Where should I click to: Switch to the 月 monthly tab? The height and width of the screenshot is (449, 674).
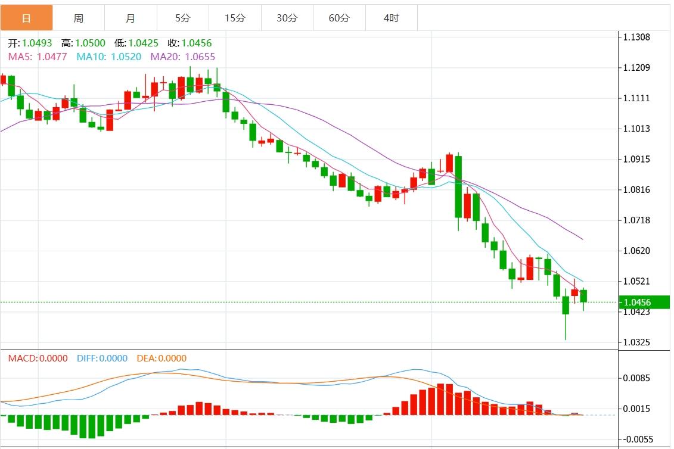131,18
